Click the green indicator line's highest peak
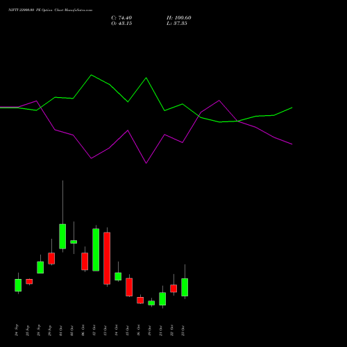 pos(92,75)
